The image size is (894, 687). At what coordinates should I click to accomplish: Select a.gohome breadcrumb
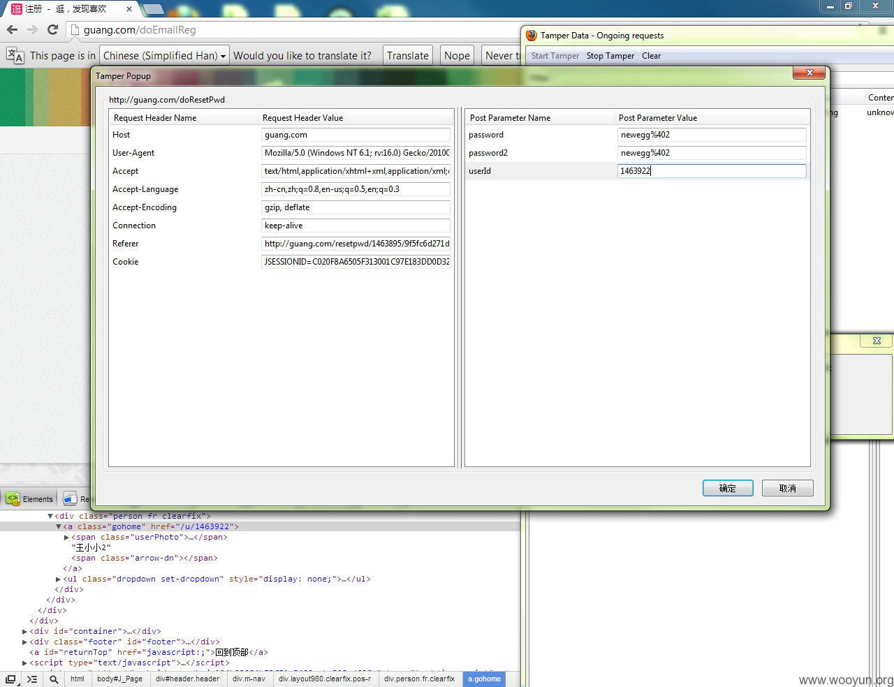[484, 679]
